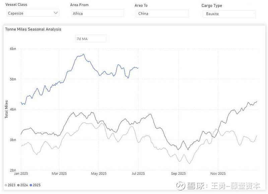Viewport: 268px width, 194px height.
Task: Click the Vessel Class filter label
Action: point(16,5)
